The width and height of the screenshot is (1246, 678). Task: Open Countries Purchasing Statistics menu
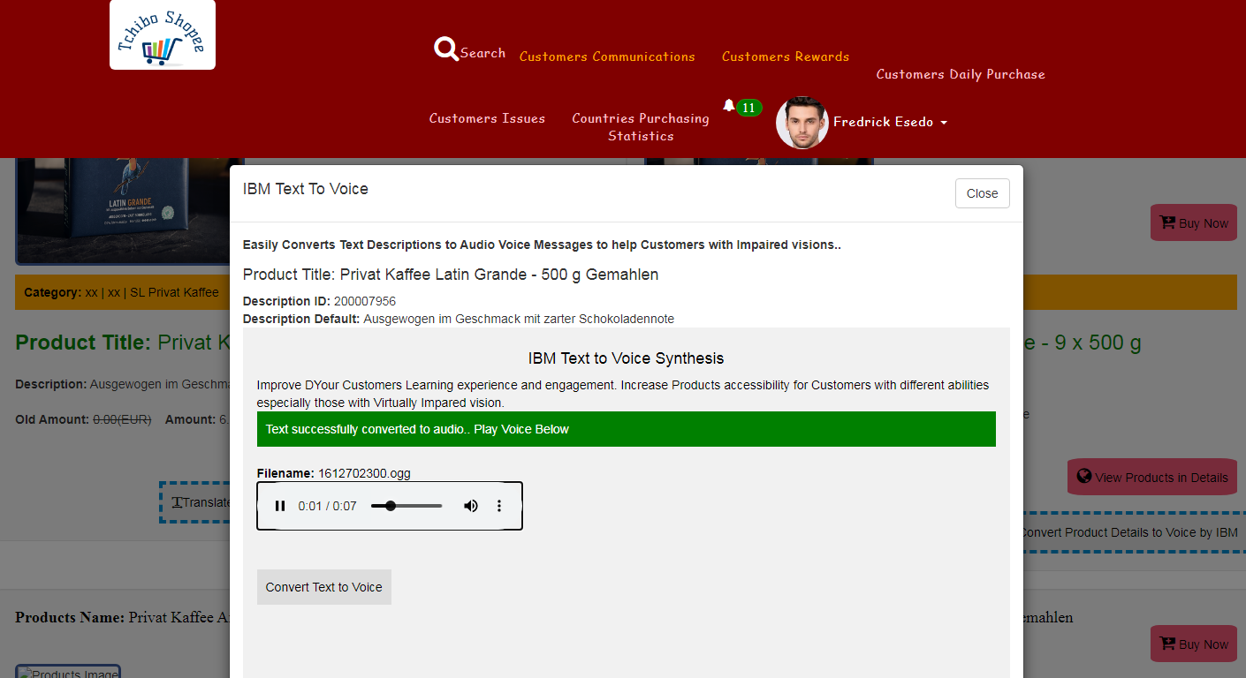641,127
